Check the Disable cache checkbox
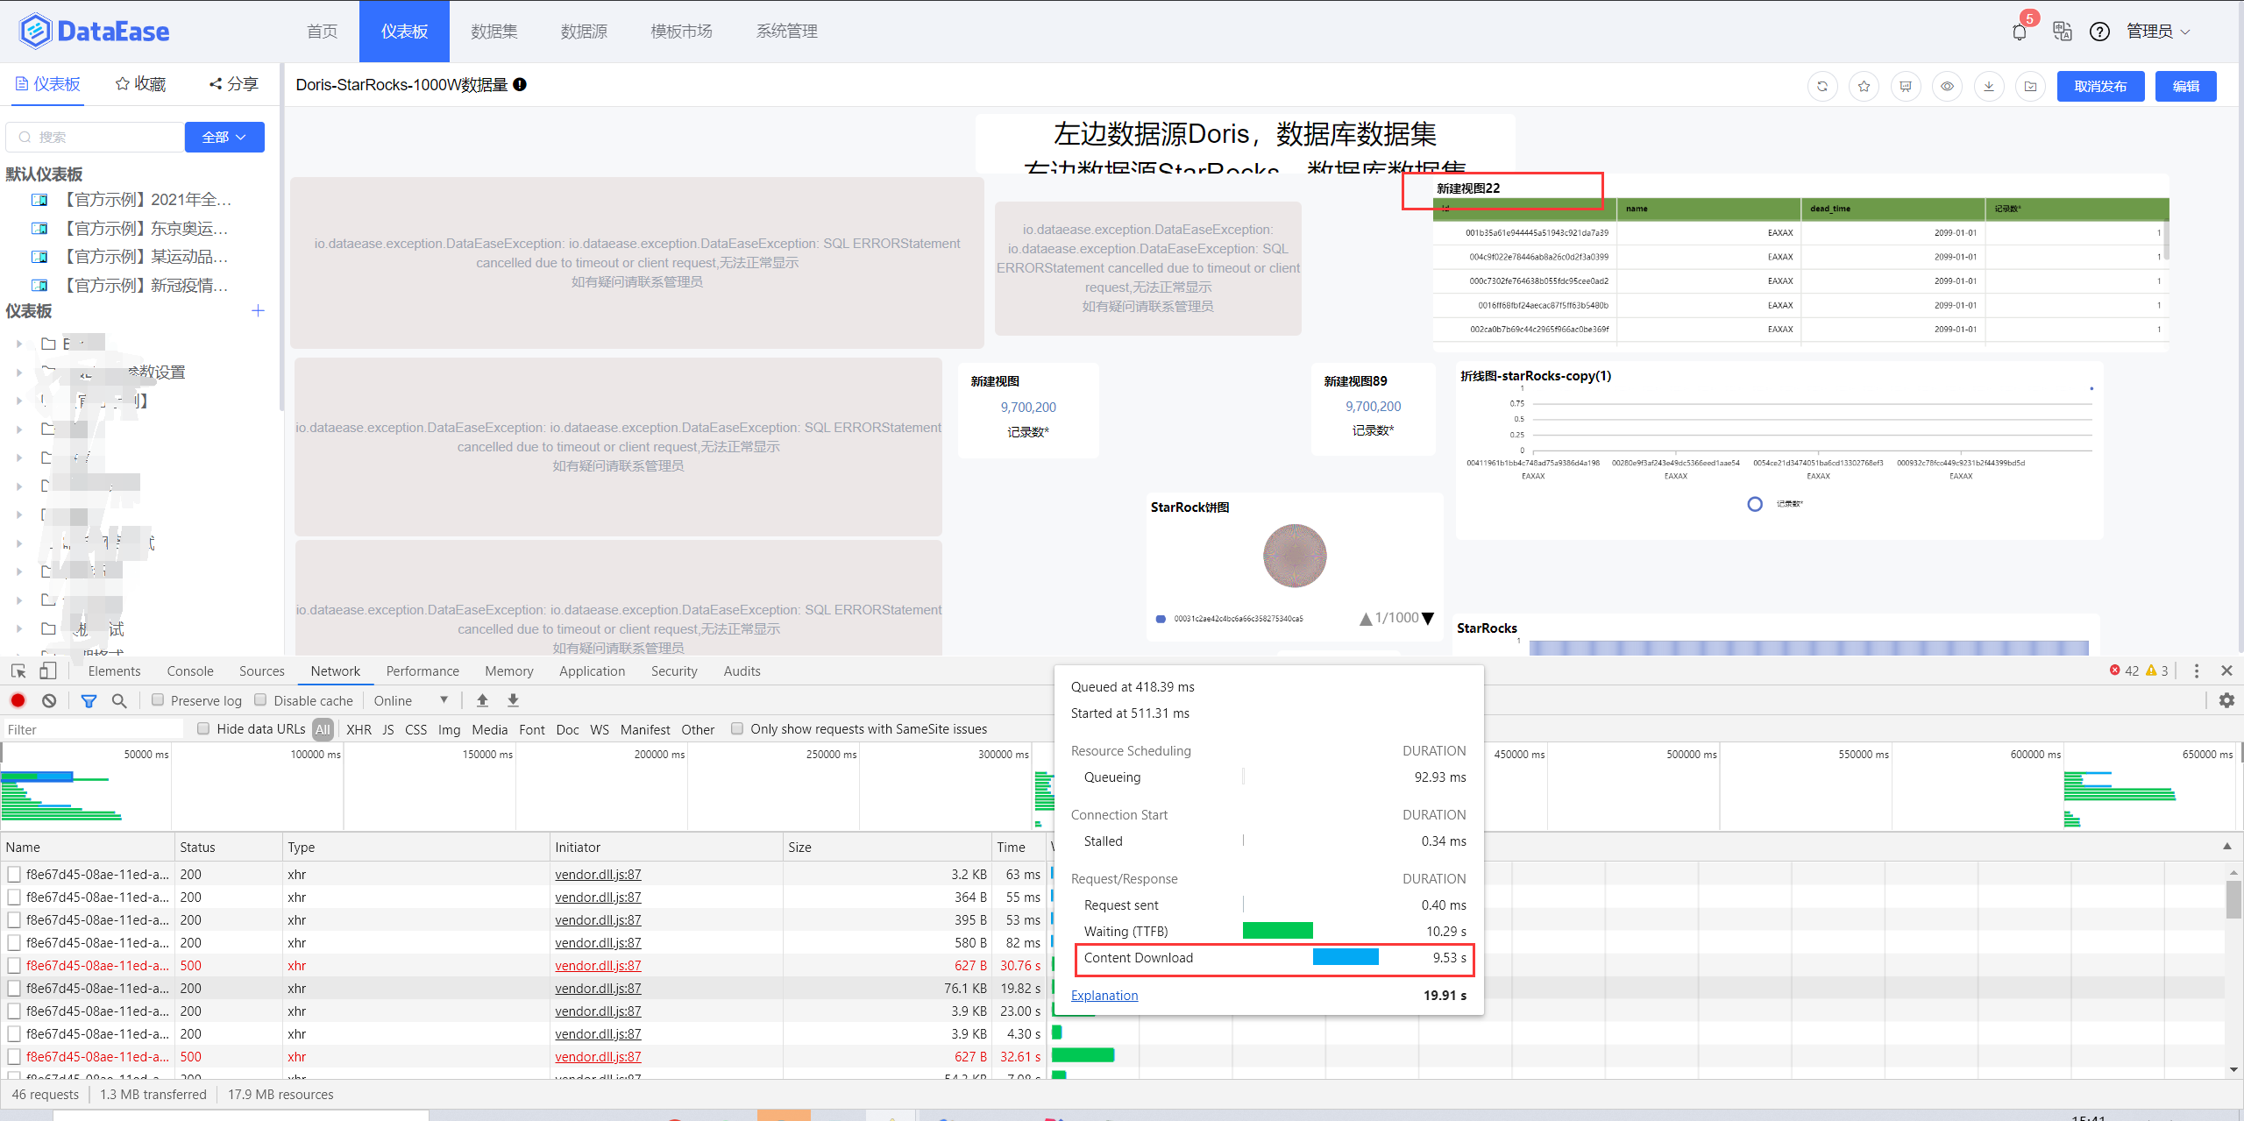This screenshot has height=1121, width=2244. [260, 699]
